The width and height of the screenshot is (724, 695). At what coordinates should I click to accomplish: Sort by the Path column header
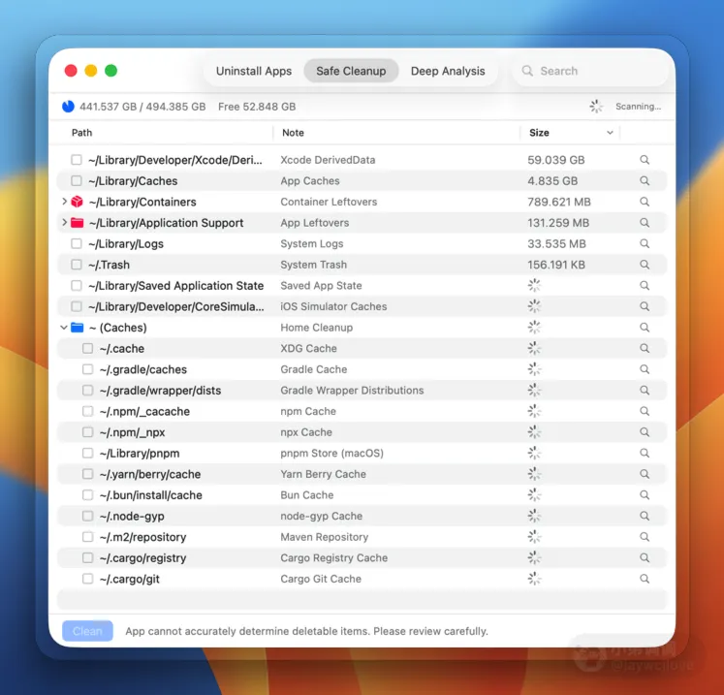point(81,133)
